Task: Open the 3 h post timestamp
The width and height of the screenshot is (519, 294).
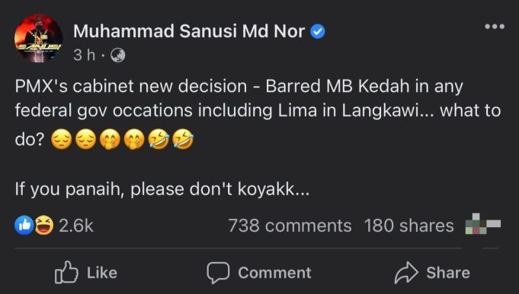Action: point(84,55)
